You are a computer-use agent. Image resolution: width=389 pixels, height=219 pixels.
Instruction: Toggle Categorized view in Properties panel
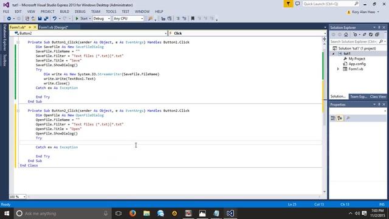click(333, 118)
